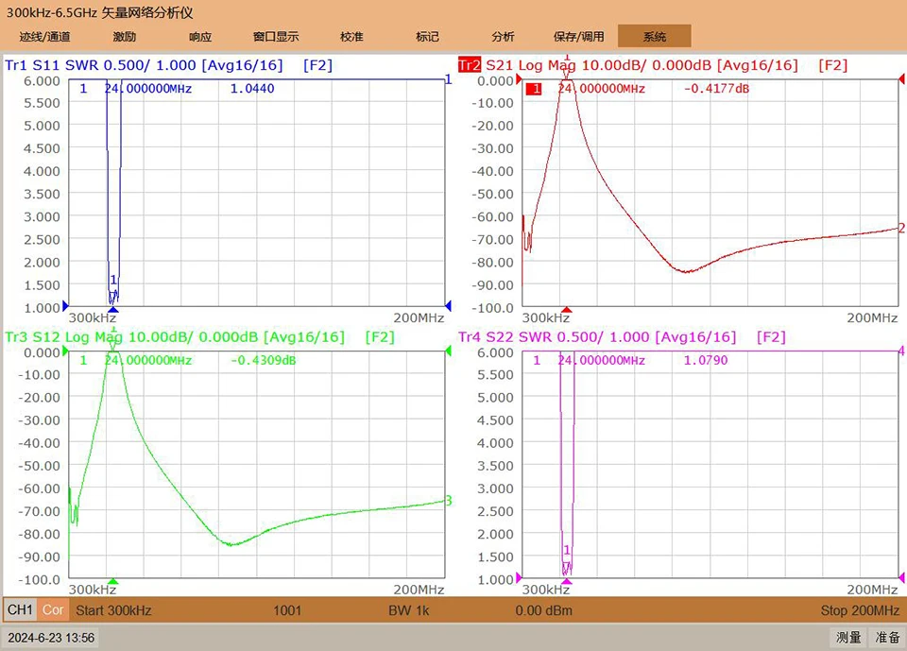Click Tr2 marker value -0.4177dB
Image resolution: width=907 pixels, height=651 pixels.
tap(716, 89)
